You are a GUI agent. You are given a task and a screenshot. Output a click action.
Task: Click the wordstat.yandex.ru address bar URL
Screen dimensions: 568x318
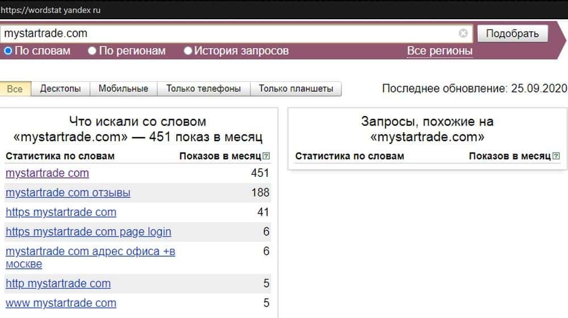51,10
